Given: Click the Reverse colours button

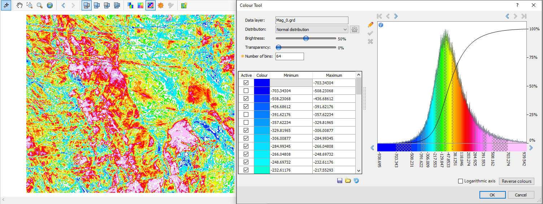Looking at the screenshot, I should [x=516, y=181].
